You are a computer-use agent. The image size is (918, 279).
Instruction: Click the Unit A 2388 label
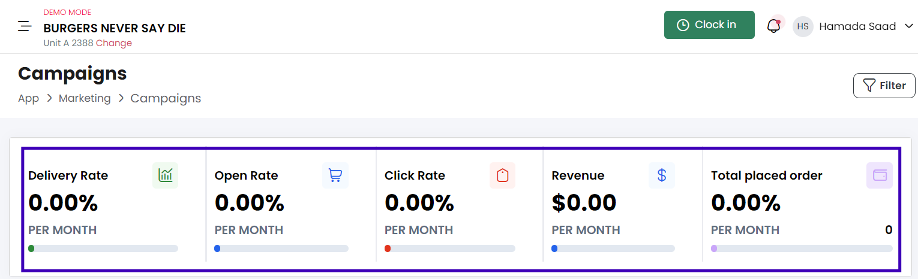68,43
